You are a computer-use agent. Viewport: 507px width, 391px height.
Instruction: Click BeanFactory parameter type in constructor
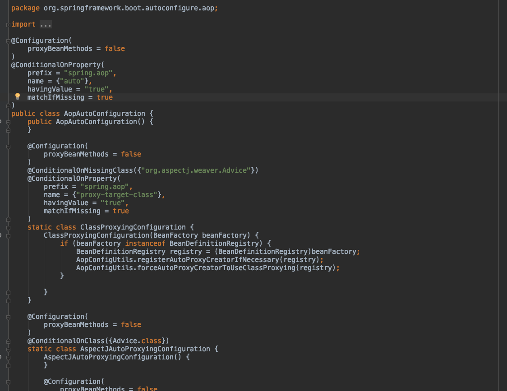point(175,235)
